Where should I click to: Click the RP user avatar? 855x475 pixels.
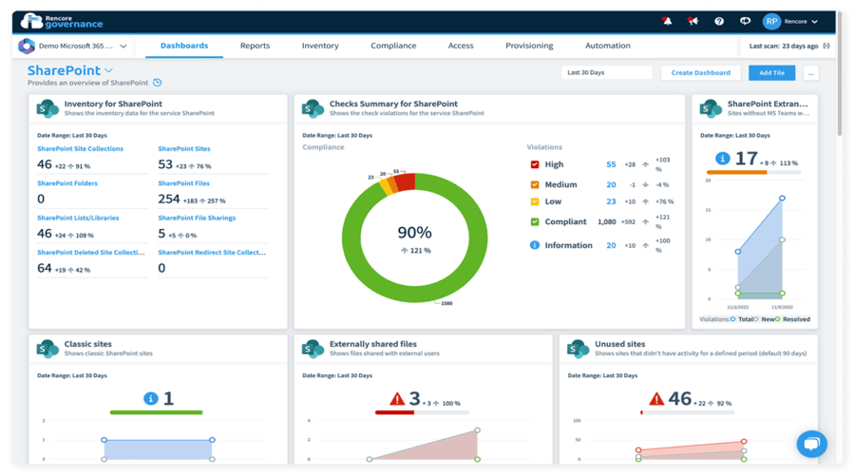[x=771, y=21]
